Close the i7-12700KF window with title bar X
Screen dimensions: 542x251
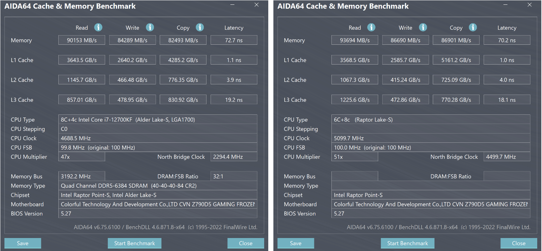click(257, 5)
